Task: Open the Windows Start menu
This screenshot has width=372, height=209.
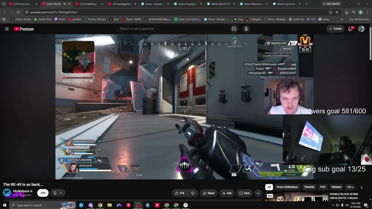Action: (4, 205)
